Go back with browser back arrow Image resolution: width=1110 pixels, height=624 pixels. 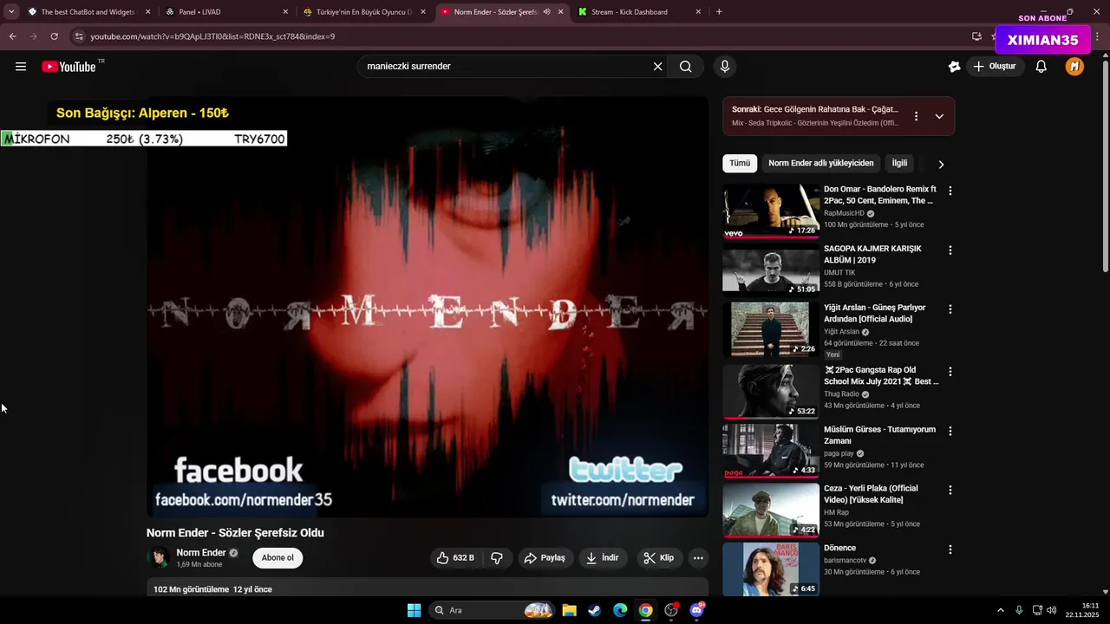(12, 36)
